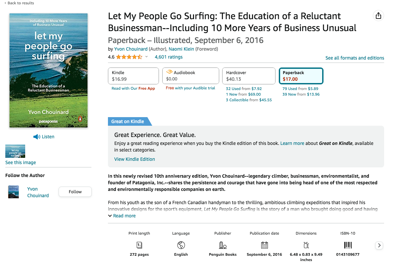Viewport: 398px width, 268px height.
Task: Select the Audiobook format option
Action: click(x=190, y=76)
